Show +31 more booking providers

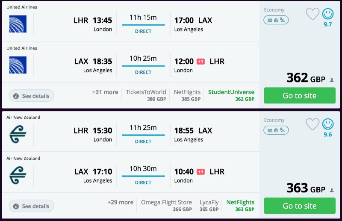pyautogui.click(x=105, y=92)
